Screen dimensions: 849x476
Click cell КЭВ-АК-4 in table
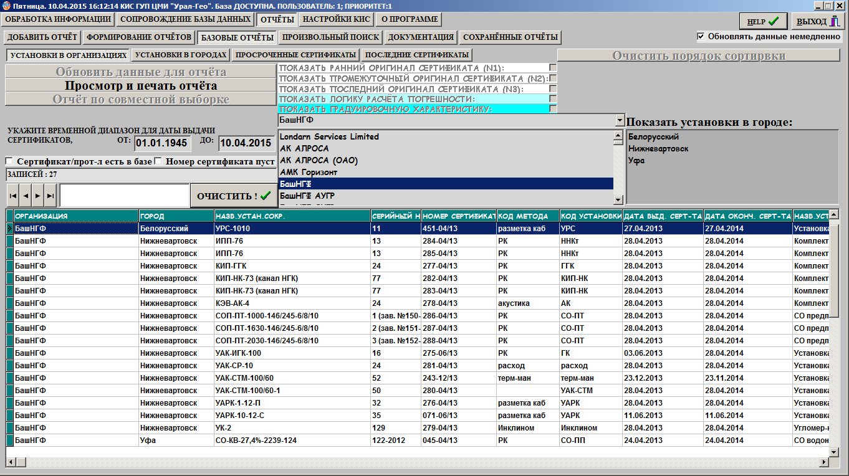[292, 303]
